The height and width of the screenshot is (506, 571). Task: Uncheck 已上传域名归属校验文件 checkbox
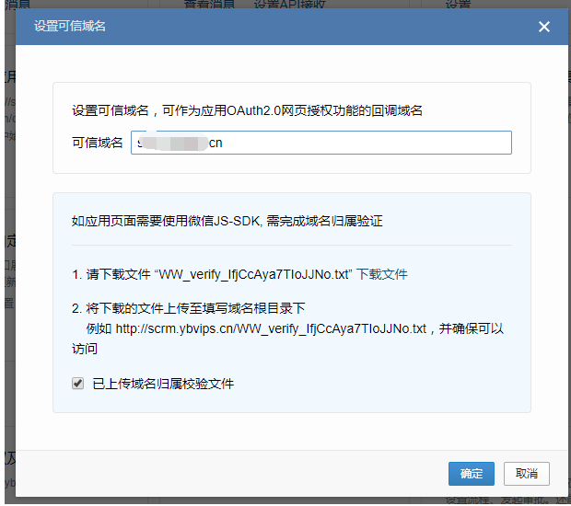[77, 384]
